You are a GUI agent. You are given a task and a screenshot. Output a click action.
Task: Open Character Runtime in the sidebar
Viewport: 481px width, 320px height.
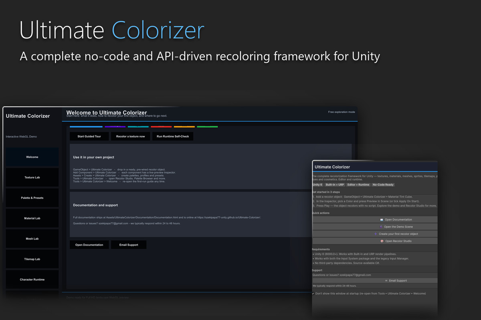32,280
